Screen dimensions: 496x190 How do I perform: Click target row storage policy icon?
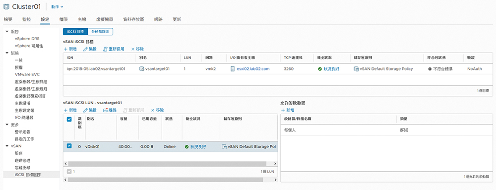[x=356, y=68]
